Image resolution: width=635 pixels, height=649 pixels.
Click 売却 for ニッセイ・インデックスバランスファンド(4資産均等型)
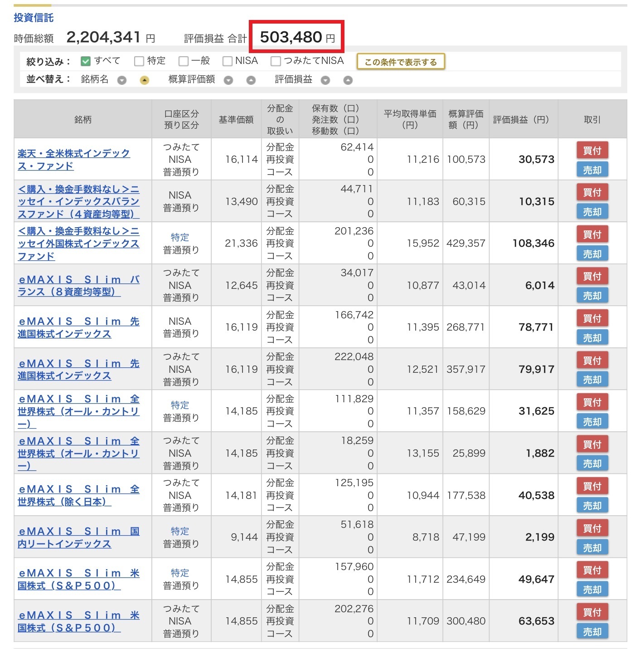[591, 212]
